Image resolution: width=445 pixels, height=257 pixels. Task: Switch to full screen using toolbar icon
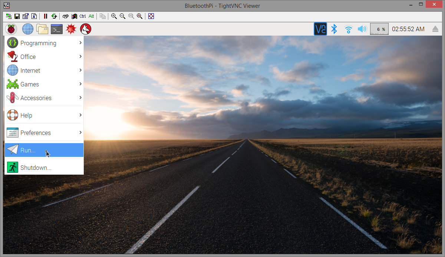pos(151,16)
